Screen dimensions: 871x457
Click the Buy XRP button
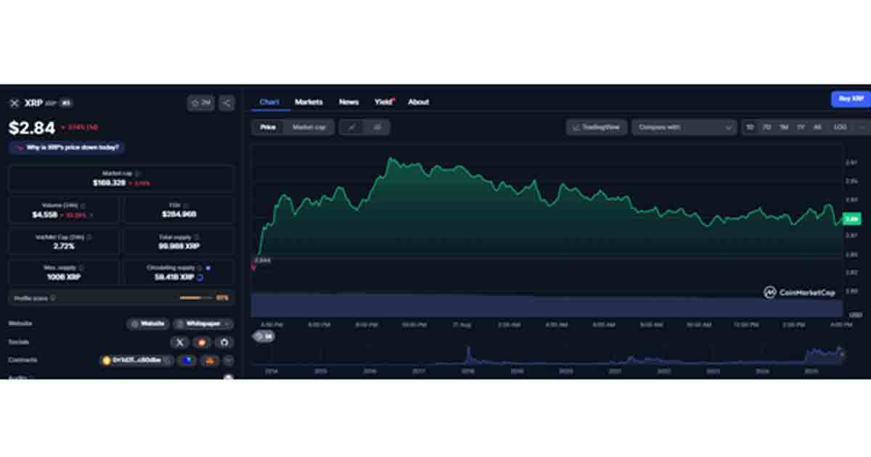point(850,99)
